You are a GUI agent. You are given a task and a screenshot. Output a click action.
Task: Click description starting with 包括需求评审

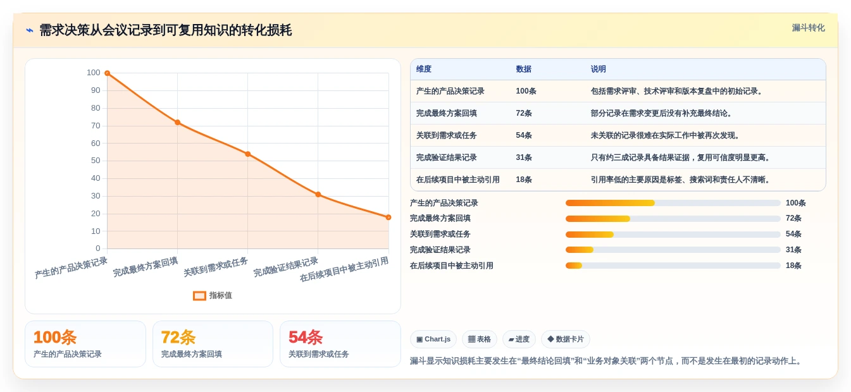678,91
